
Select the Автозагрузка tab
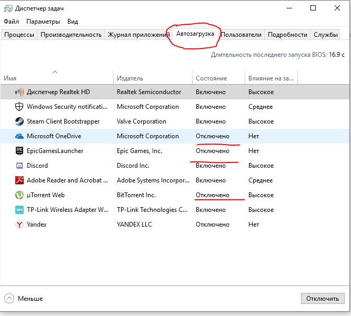coord(195,34)
